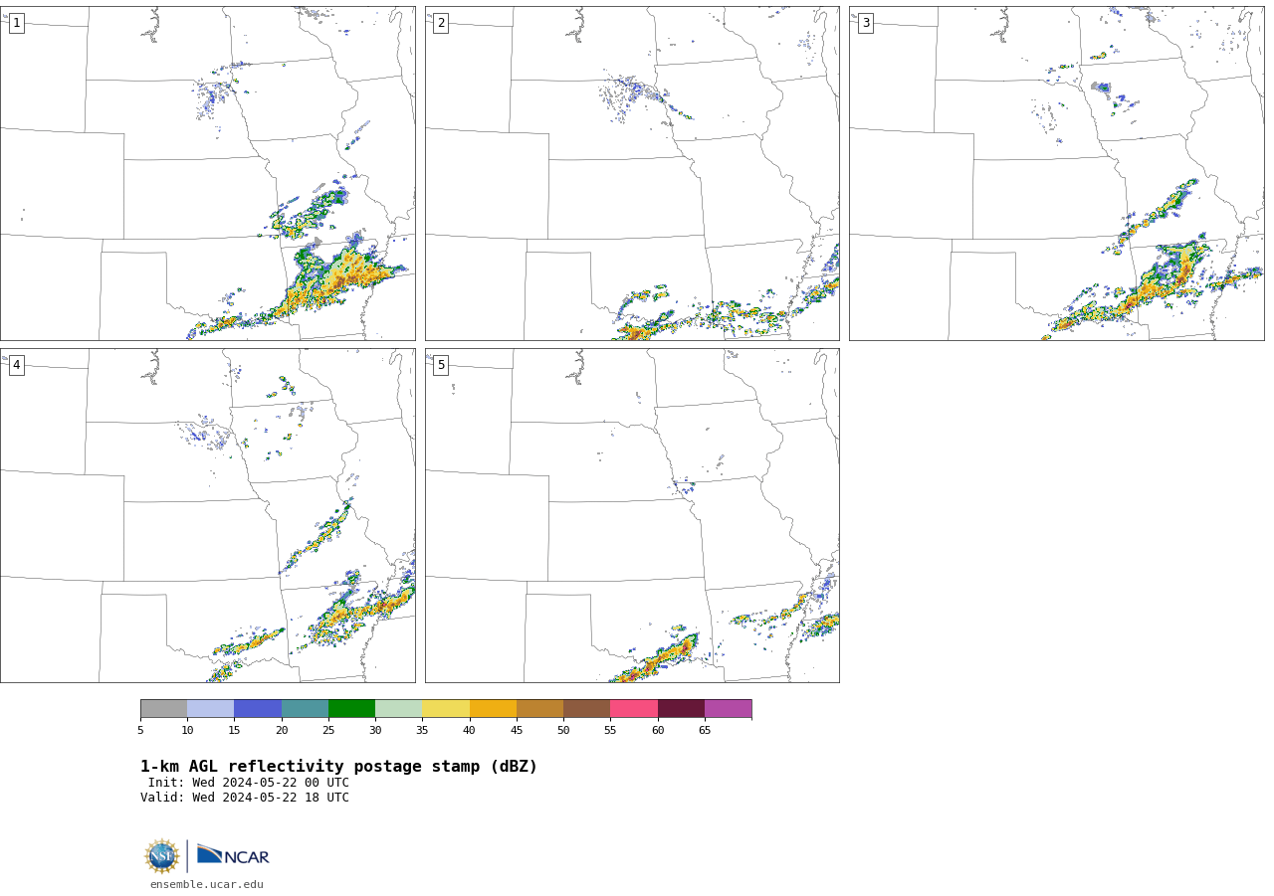1274x896 pixels.
Task: Click the number label '3' on third panel
Action: 865,23
